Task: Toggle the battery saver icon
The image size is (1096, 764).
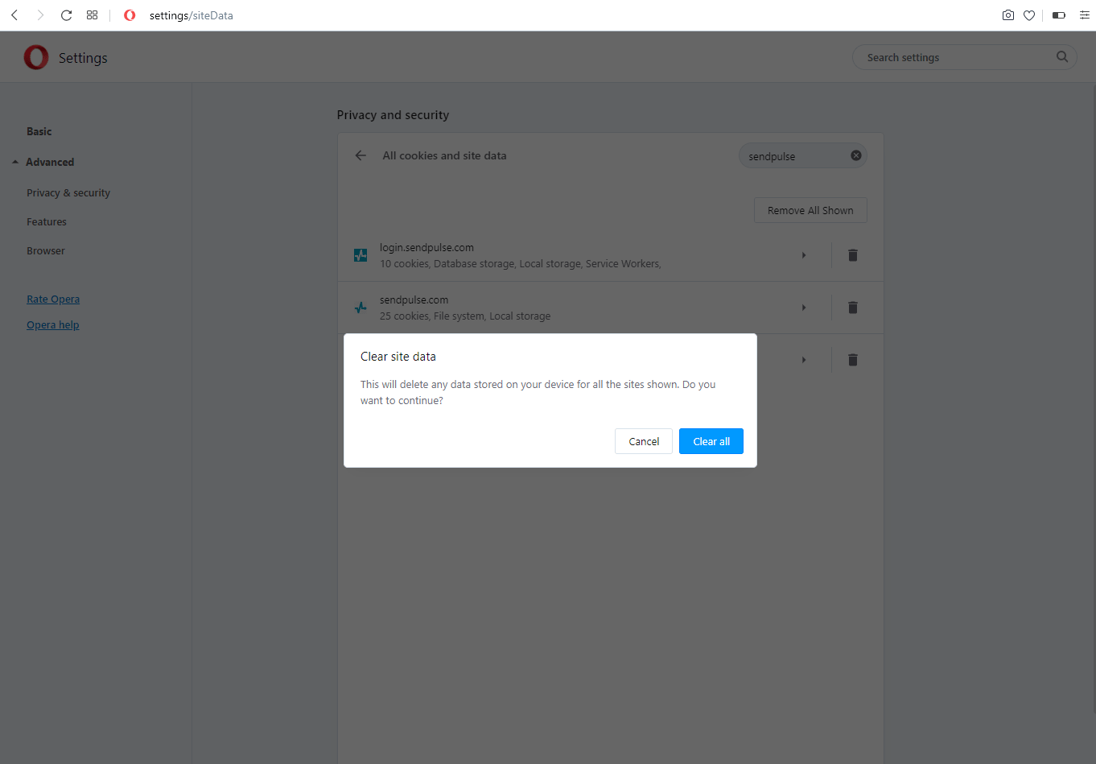Action: click(x=1059, y=15)
